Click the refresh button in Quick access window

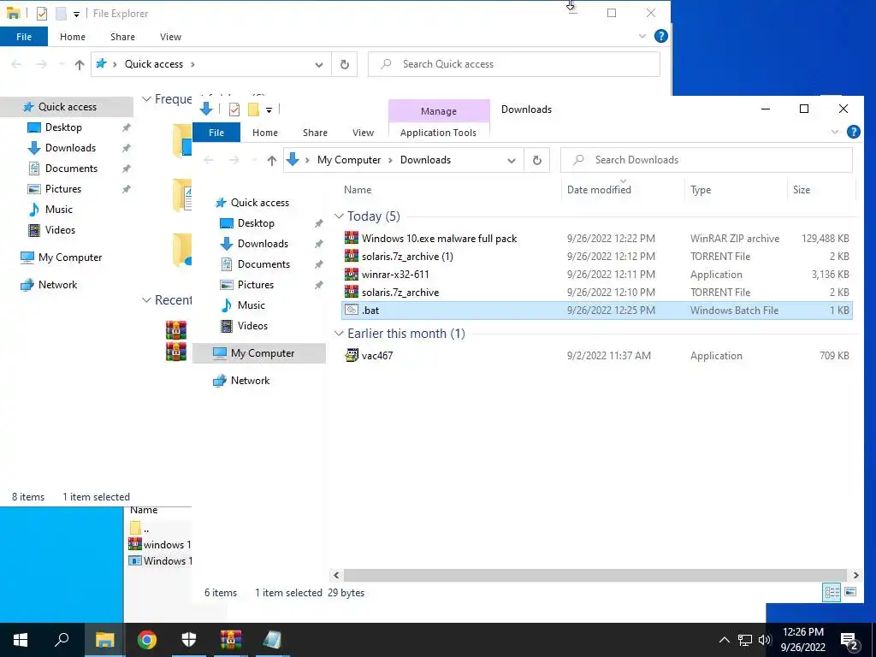345,64
